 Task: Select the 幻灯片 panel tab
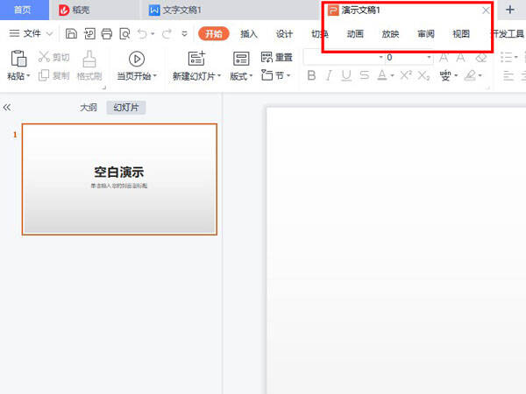pyautogui.click(x=125, y=108)
